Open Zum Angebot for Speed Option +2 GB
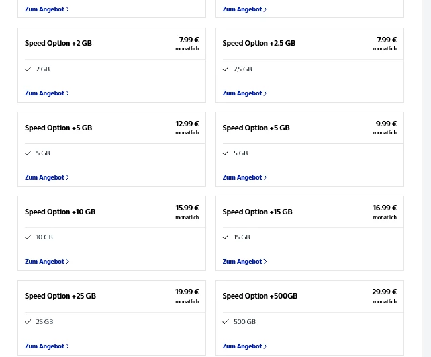 [46, 93]
